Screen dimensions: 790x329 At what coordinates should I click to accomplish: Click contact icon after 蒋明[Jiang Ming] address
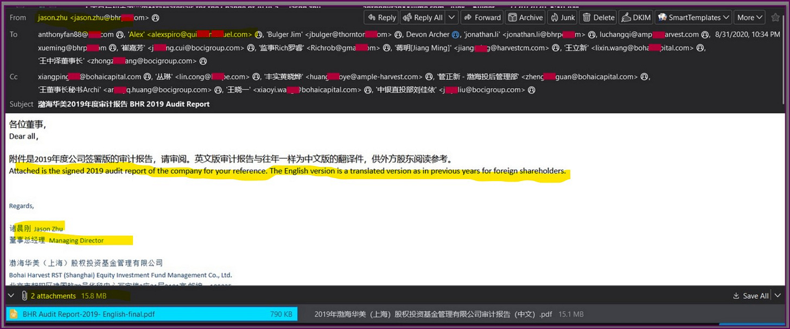pyautogui.click(x=555, y=48)
